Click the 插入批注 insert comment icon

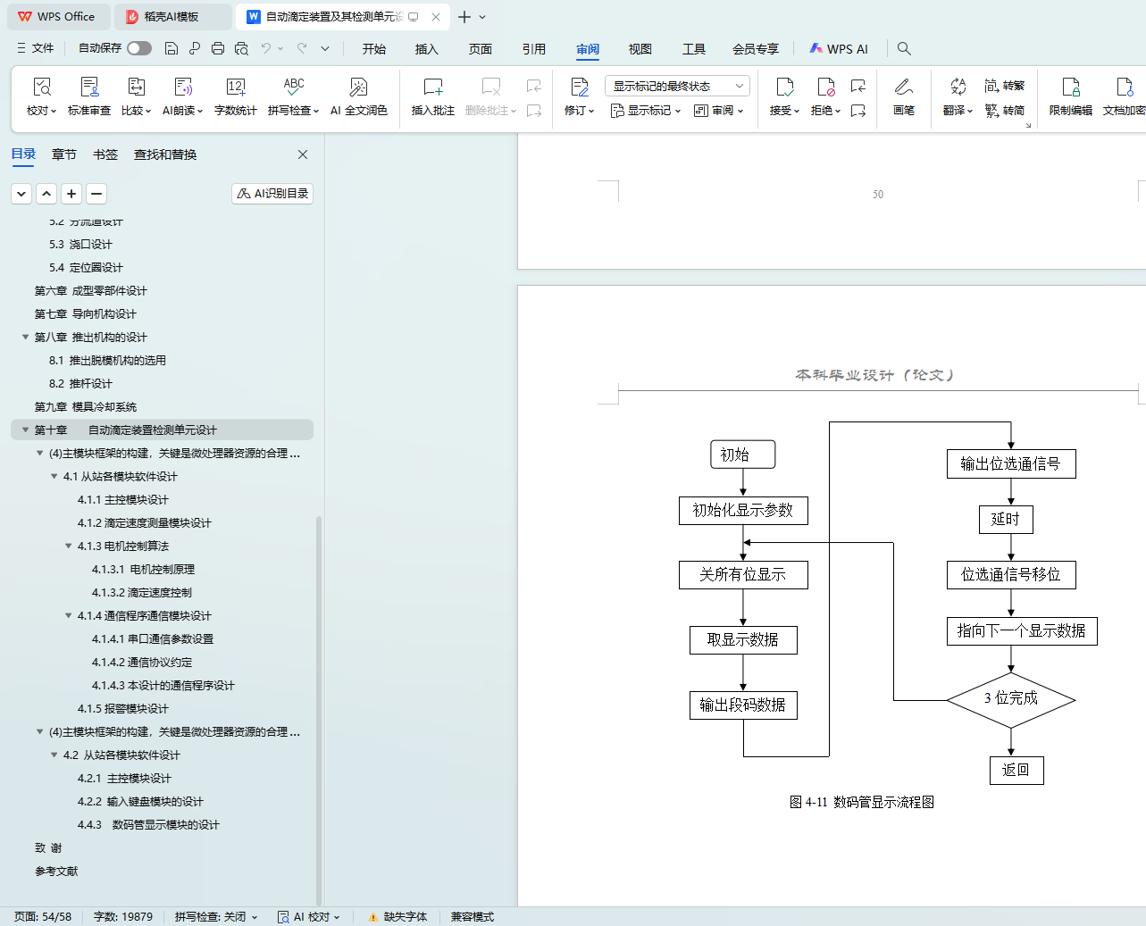[x=432, y=88]
